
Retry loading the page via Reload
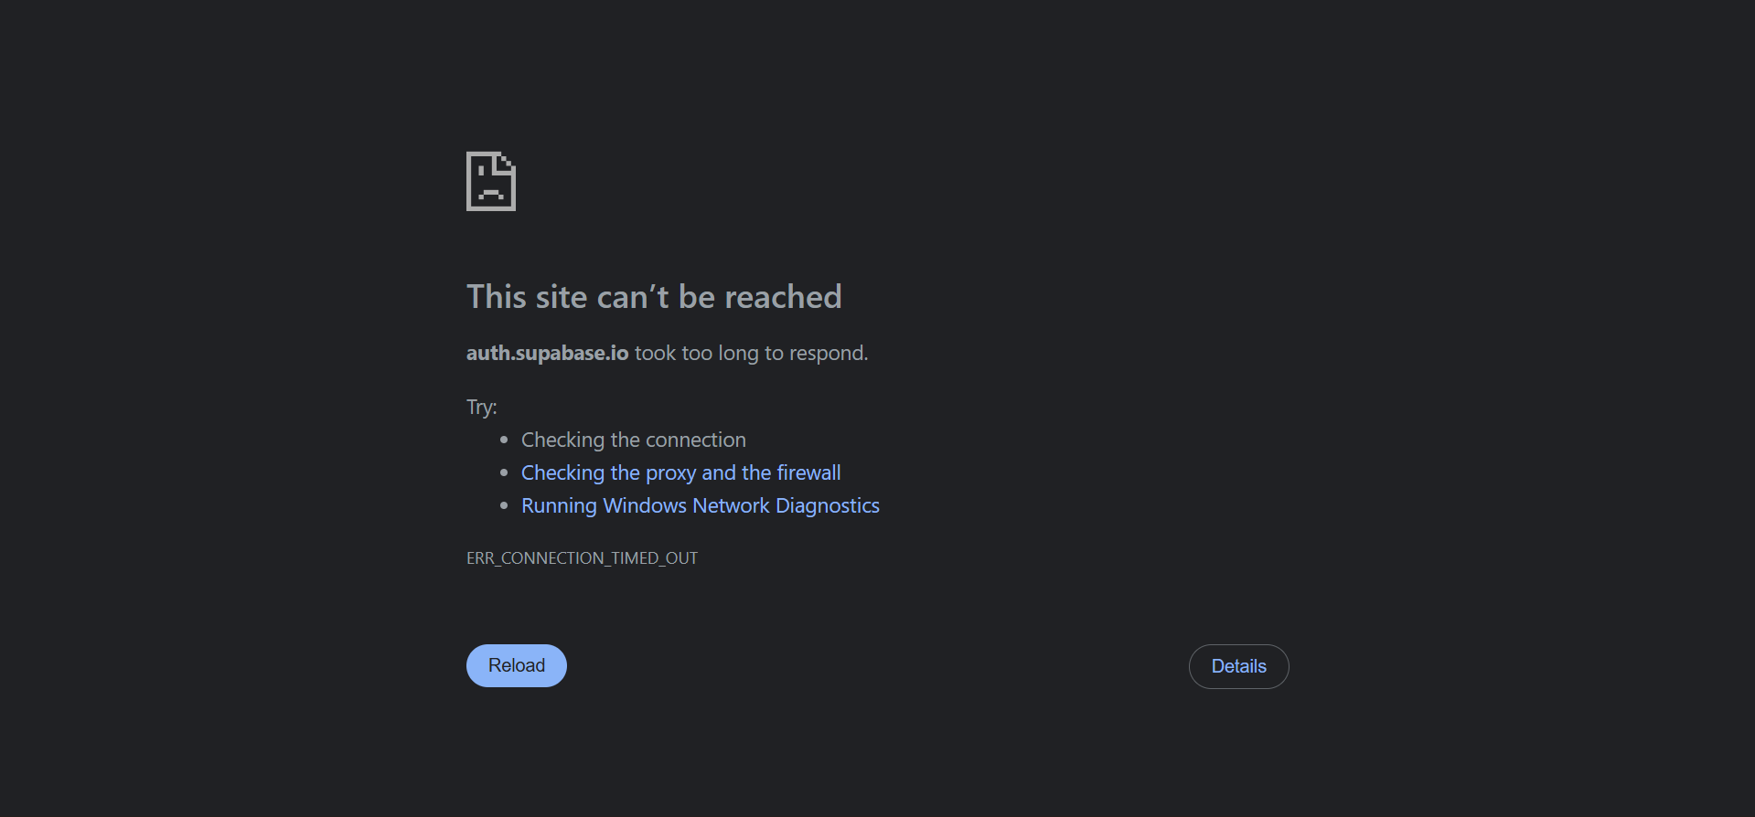pos(516,665)
